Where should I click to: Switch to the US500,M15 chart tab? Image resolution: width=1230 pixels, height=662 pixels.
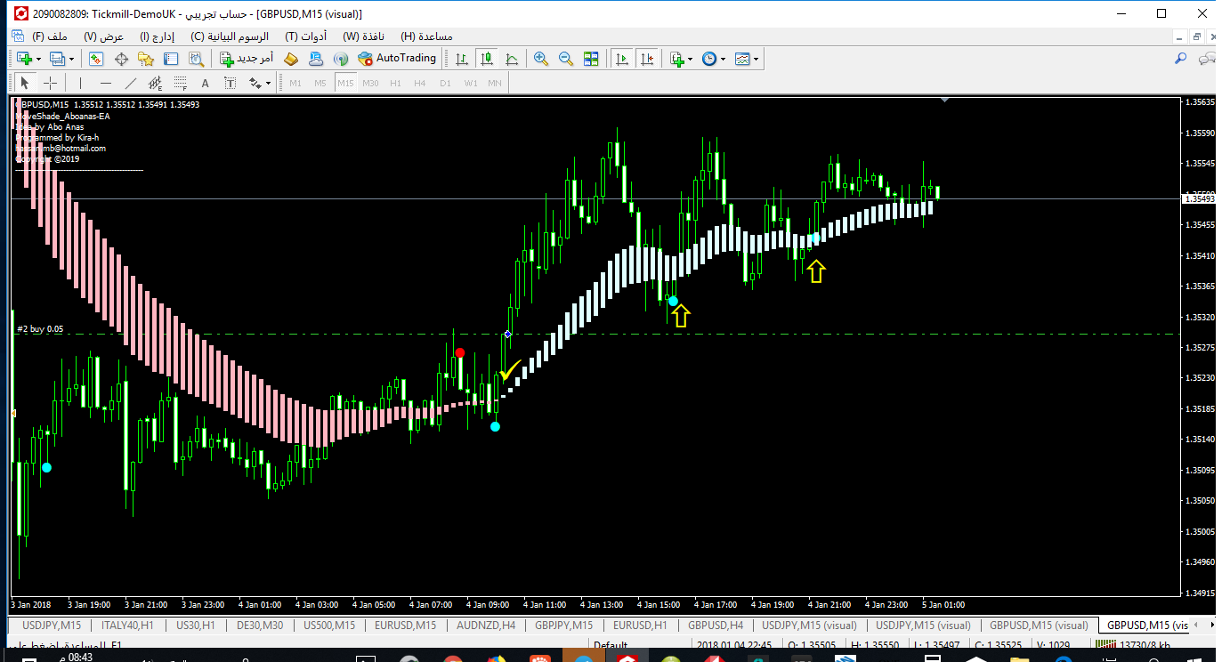click(331, 626)
